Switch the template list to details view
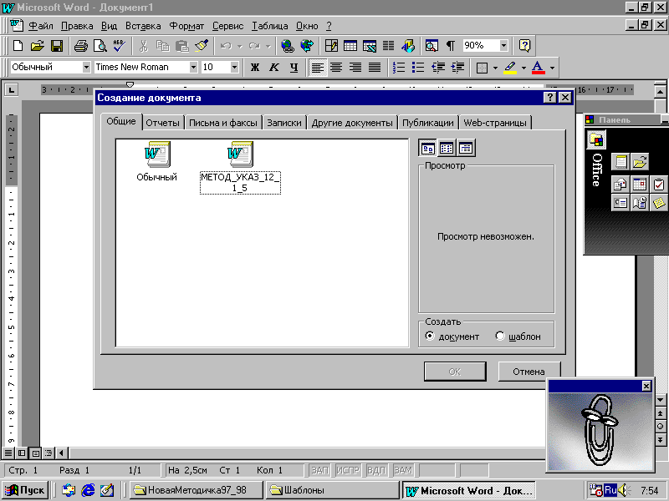Screen dimensions: 669x501 click(466, 149)
